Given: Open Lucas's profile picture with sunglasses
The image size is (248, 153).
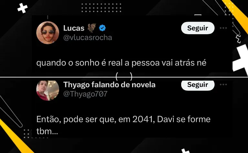Looking at the screenshot, I should (47, 33).
